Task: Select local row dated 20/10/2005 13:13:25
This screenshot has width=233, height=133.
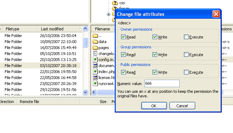Action: click(40, 60)
